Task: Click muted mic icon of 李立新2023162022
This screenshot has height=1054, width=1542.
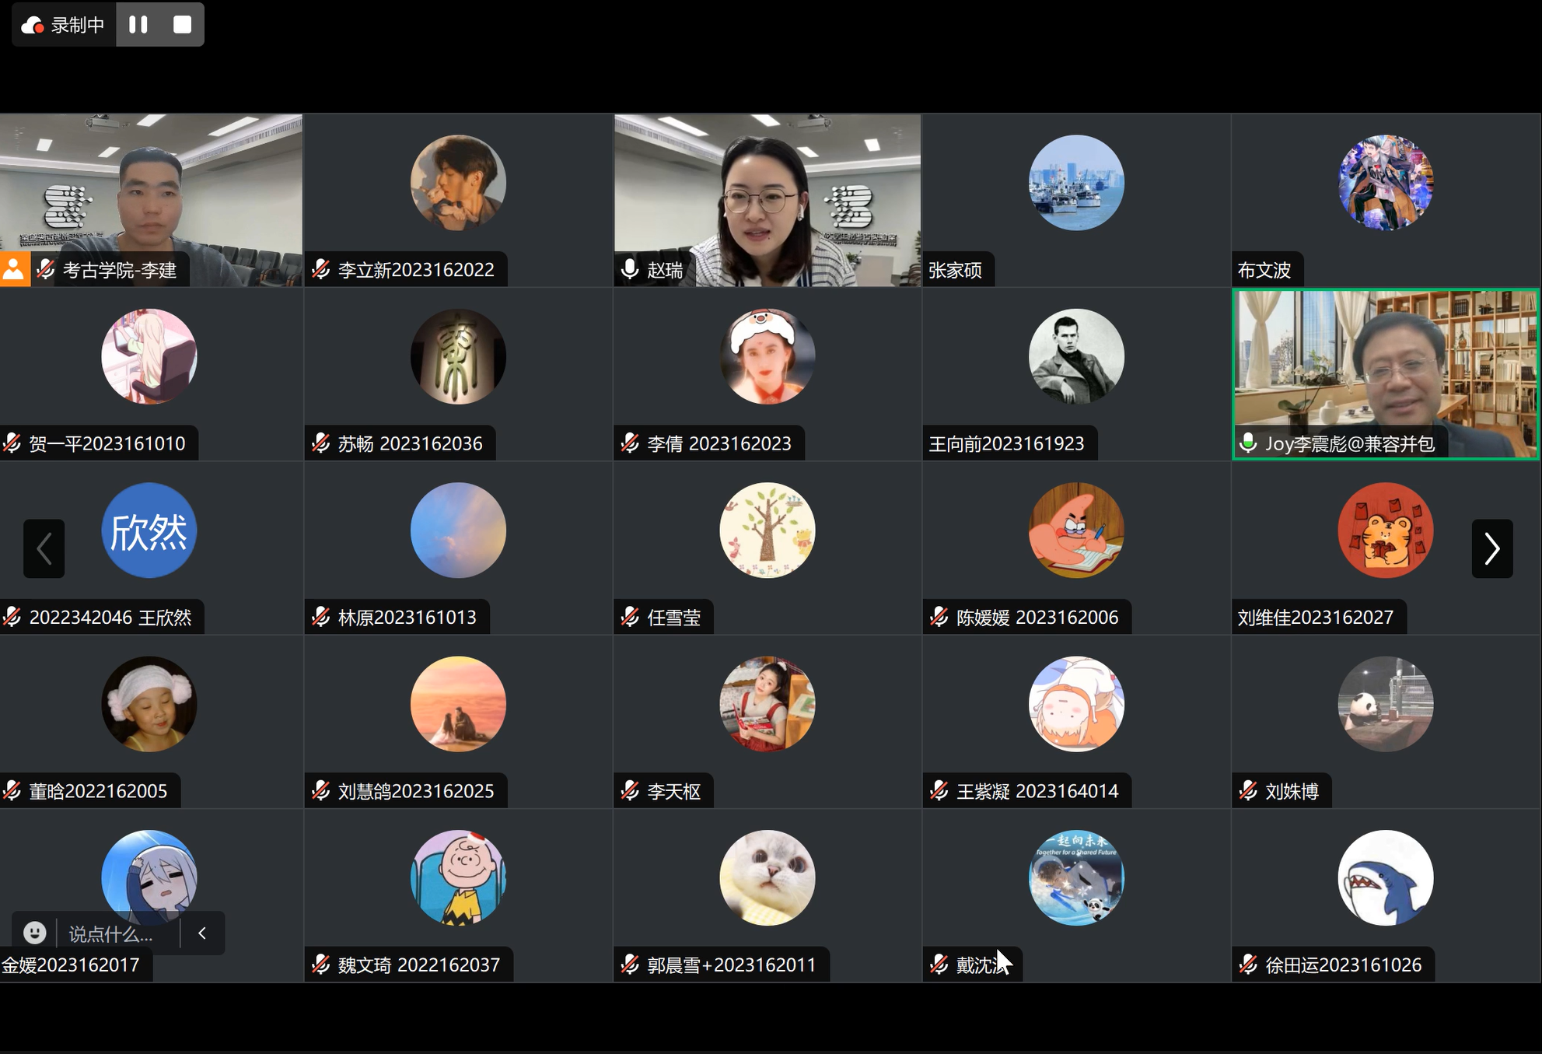Action: [321, 269]
